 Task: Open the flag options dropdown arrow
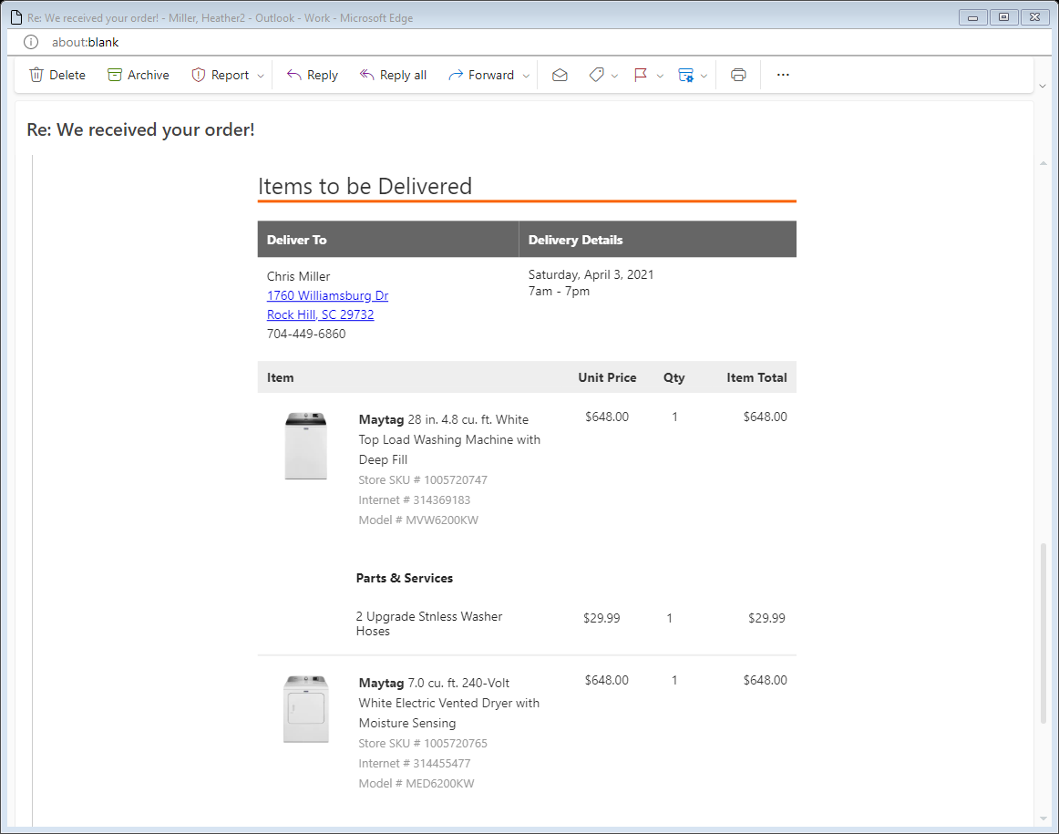[x=660, y=76]
